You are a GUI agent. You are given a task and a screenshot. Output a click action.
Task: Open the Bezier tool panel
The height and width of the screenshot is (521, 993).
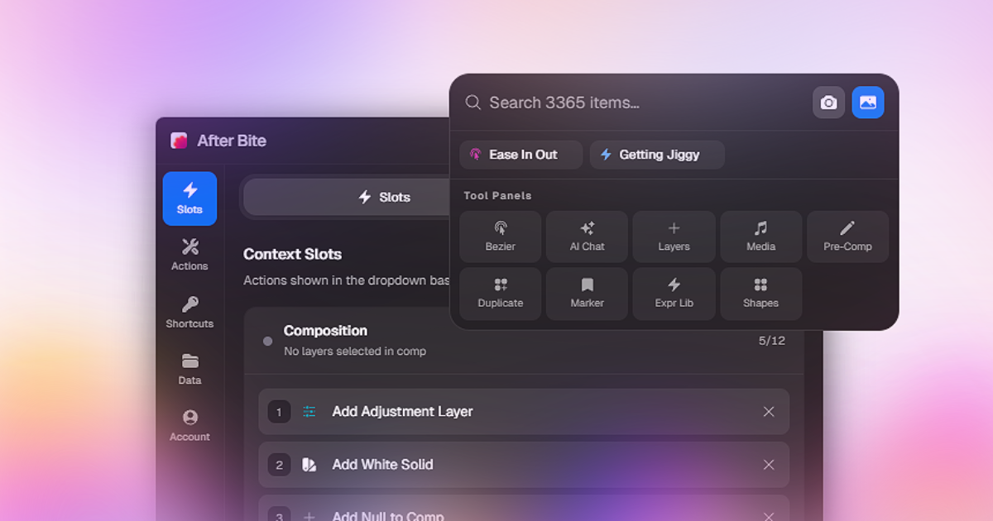point(500,237)
